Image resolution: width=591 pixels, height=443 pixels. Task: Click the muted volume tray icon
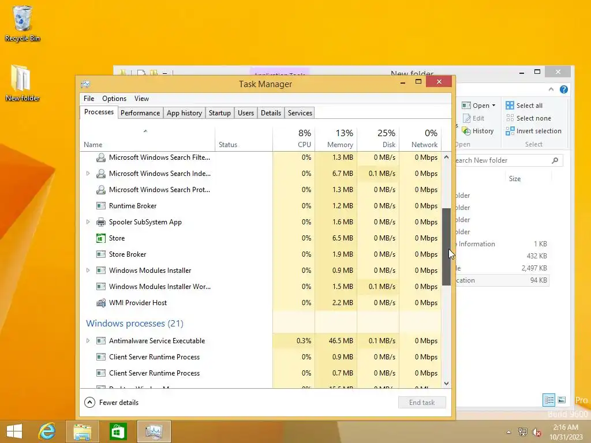(x=537, y=432)
